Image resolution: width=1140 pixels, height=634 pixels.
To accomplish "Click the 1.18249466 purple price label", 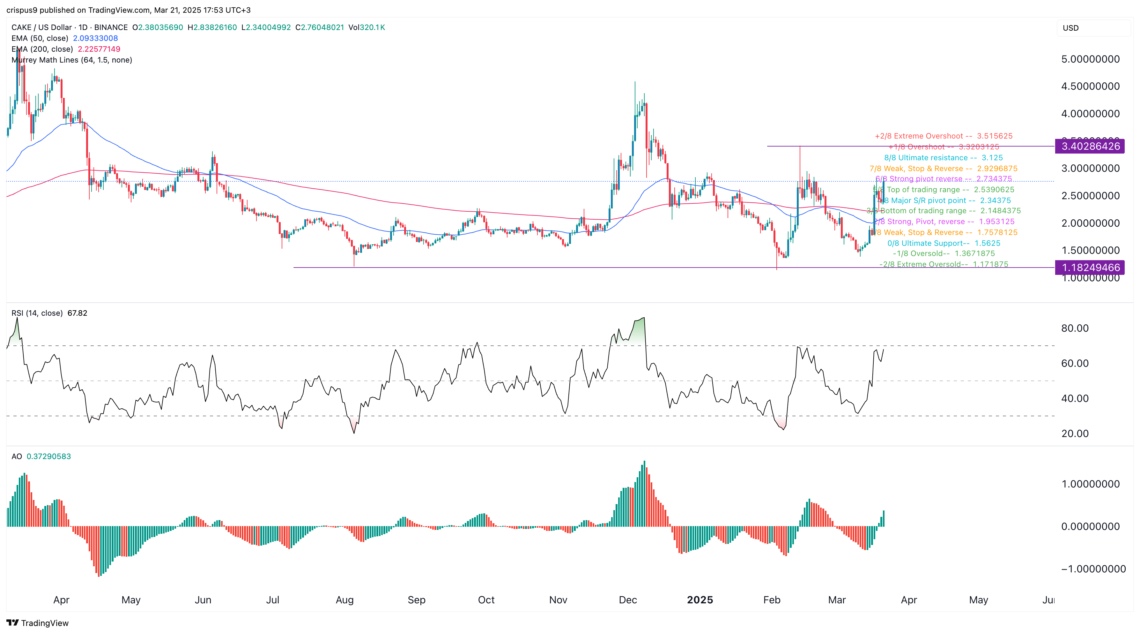I will (x=1091, y=268).
